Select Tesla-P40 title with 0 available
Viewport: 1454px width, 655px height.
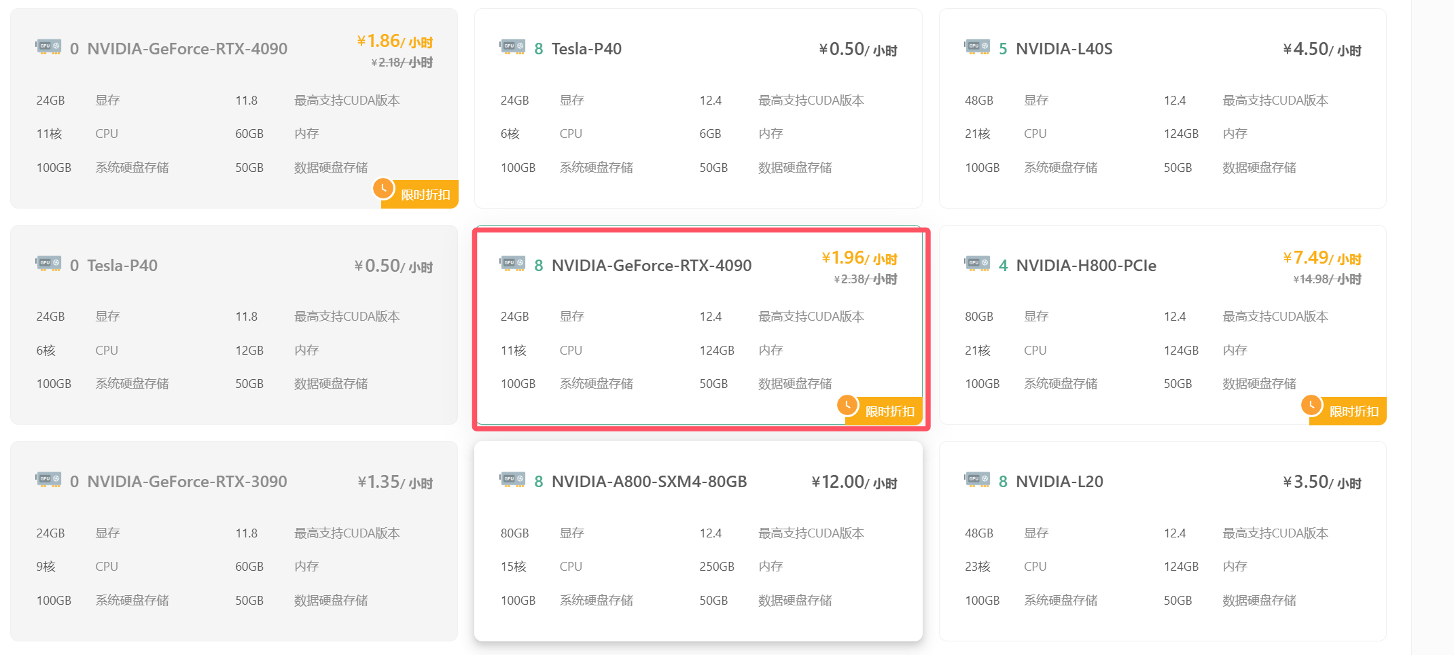pos(122,266)
